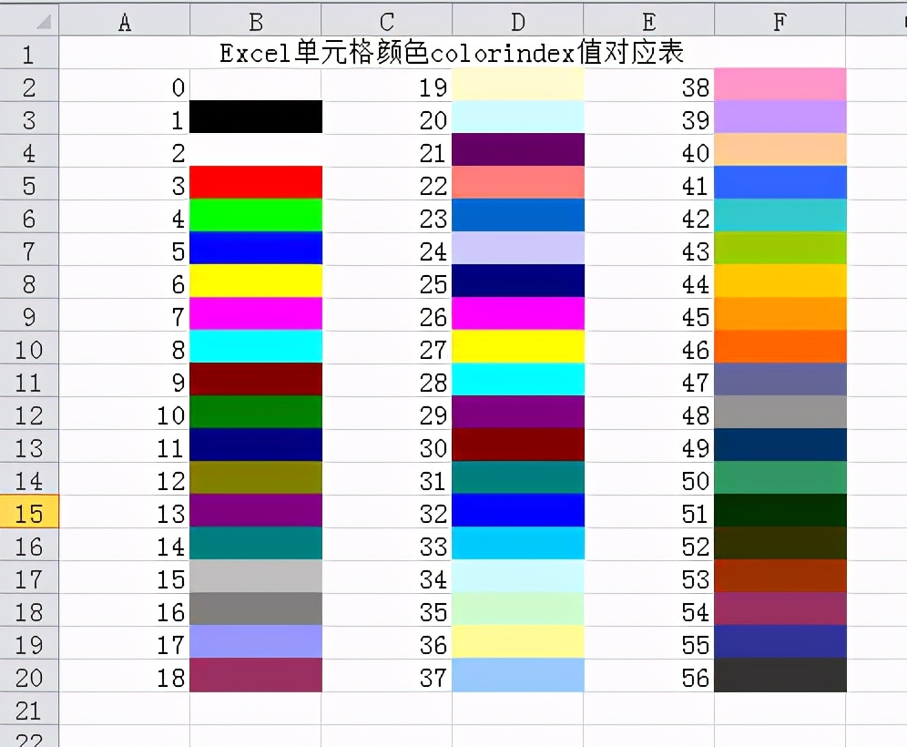Click the cell containing number 27
Image resolution: width=907 pixels, height=747 pixels.
pos(386,348)
